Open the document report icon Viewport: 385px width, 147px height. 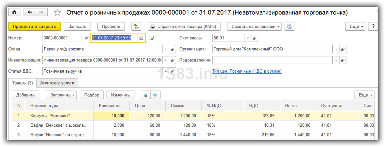click(x=289, y=26)
